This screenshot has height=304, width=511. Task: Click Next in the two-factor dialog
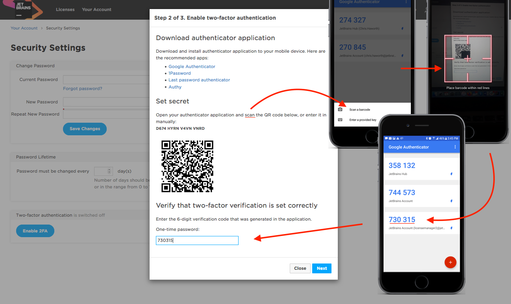point(322,268)
